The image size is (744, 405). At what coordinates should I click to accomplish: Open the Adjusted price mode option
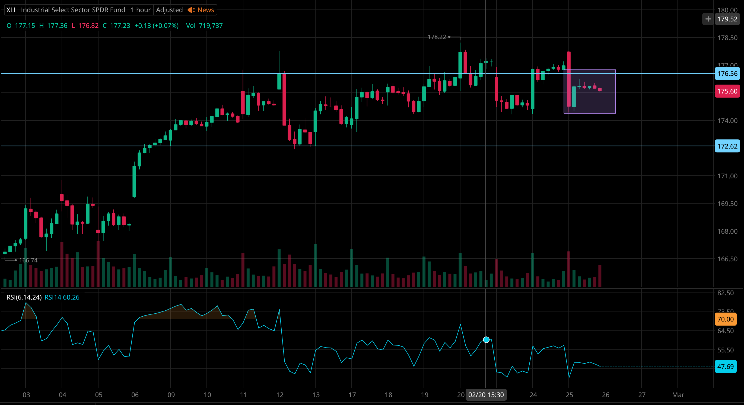169,10
